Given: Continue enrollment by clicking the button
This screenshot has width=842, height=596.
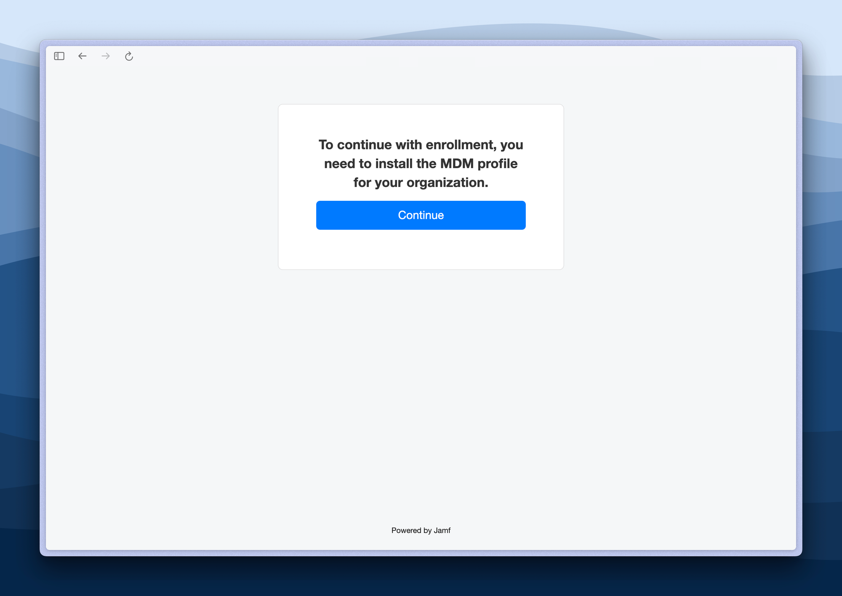Looking at the screenshot, I should [421, 215].
